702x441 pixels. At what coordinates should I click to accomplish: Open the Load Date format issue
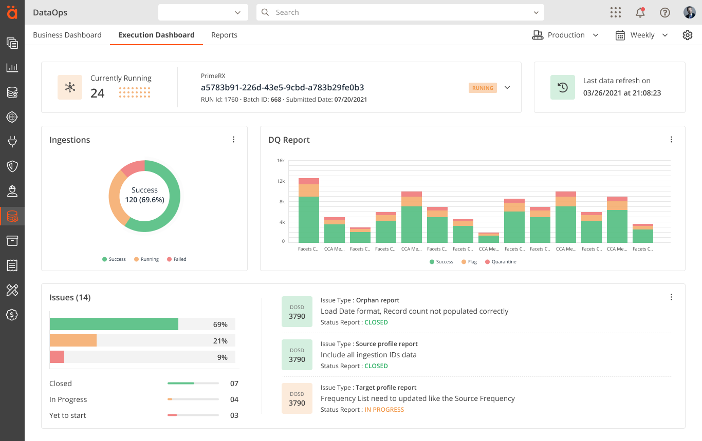coord(414,311)
